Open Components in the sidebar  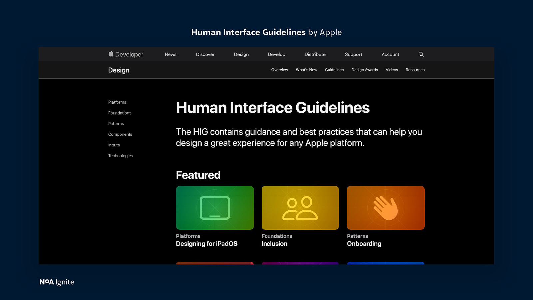pyautogui.click(x=120, y=134)
